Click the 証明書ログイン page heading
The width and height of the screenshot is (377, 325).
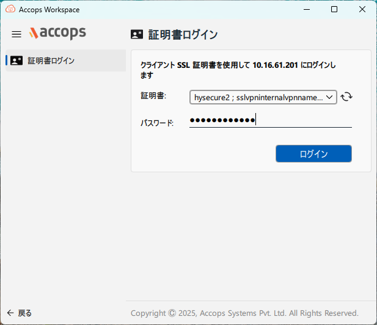183,35
